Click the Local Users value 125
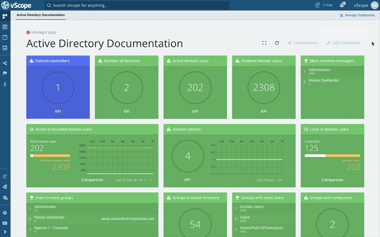380x237 pixels. coord(311,148)
